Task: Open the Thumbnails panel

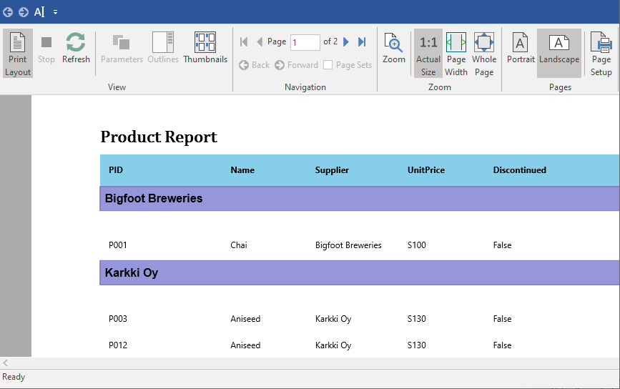Action: [205, 49]
